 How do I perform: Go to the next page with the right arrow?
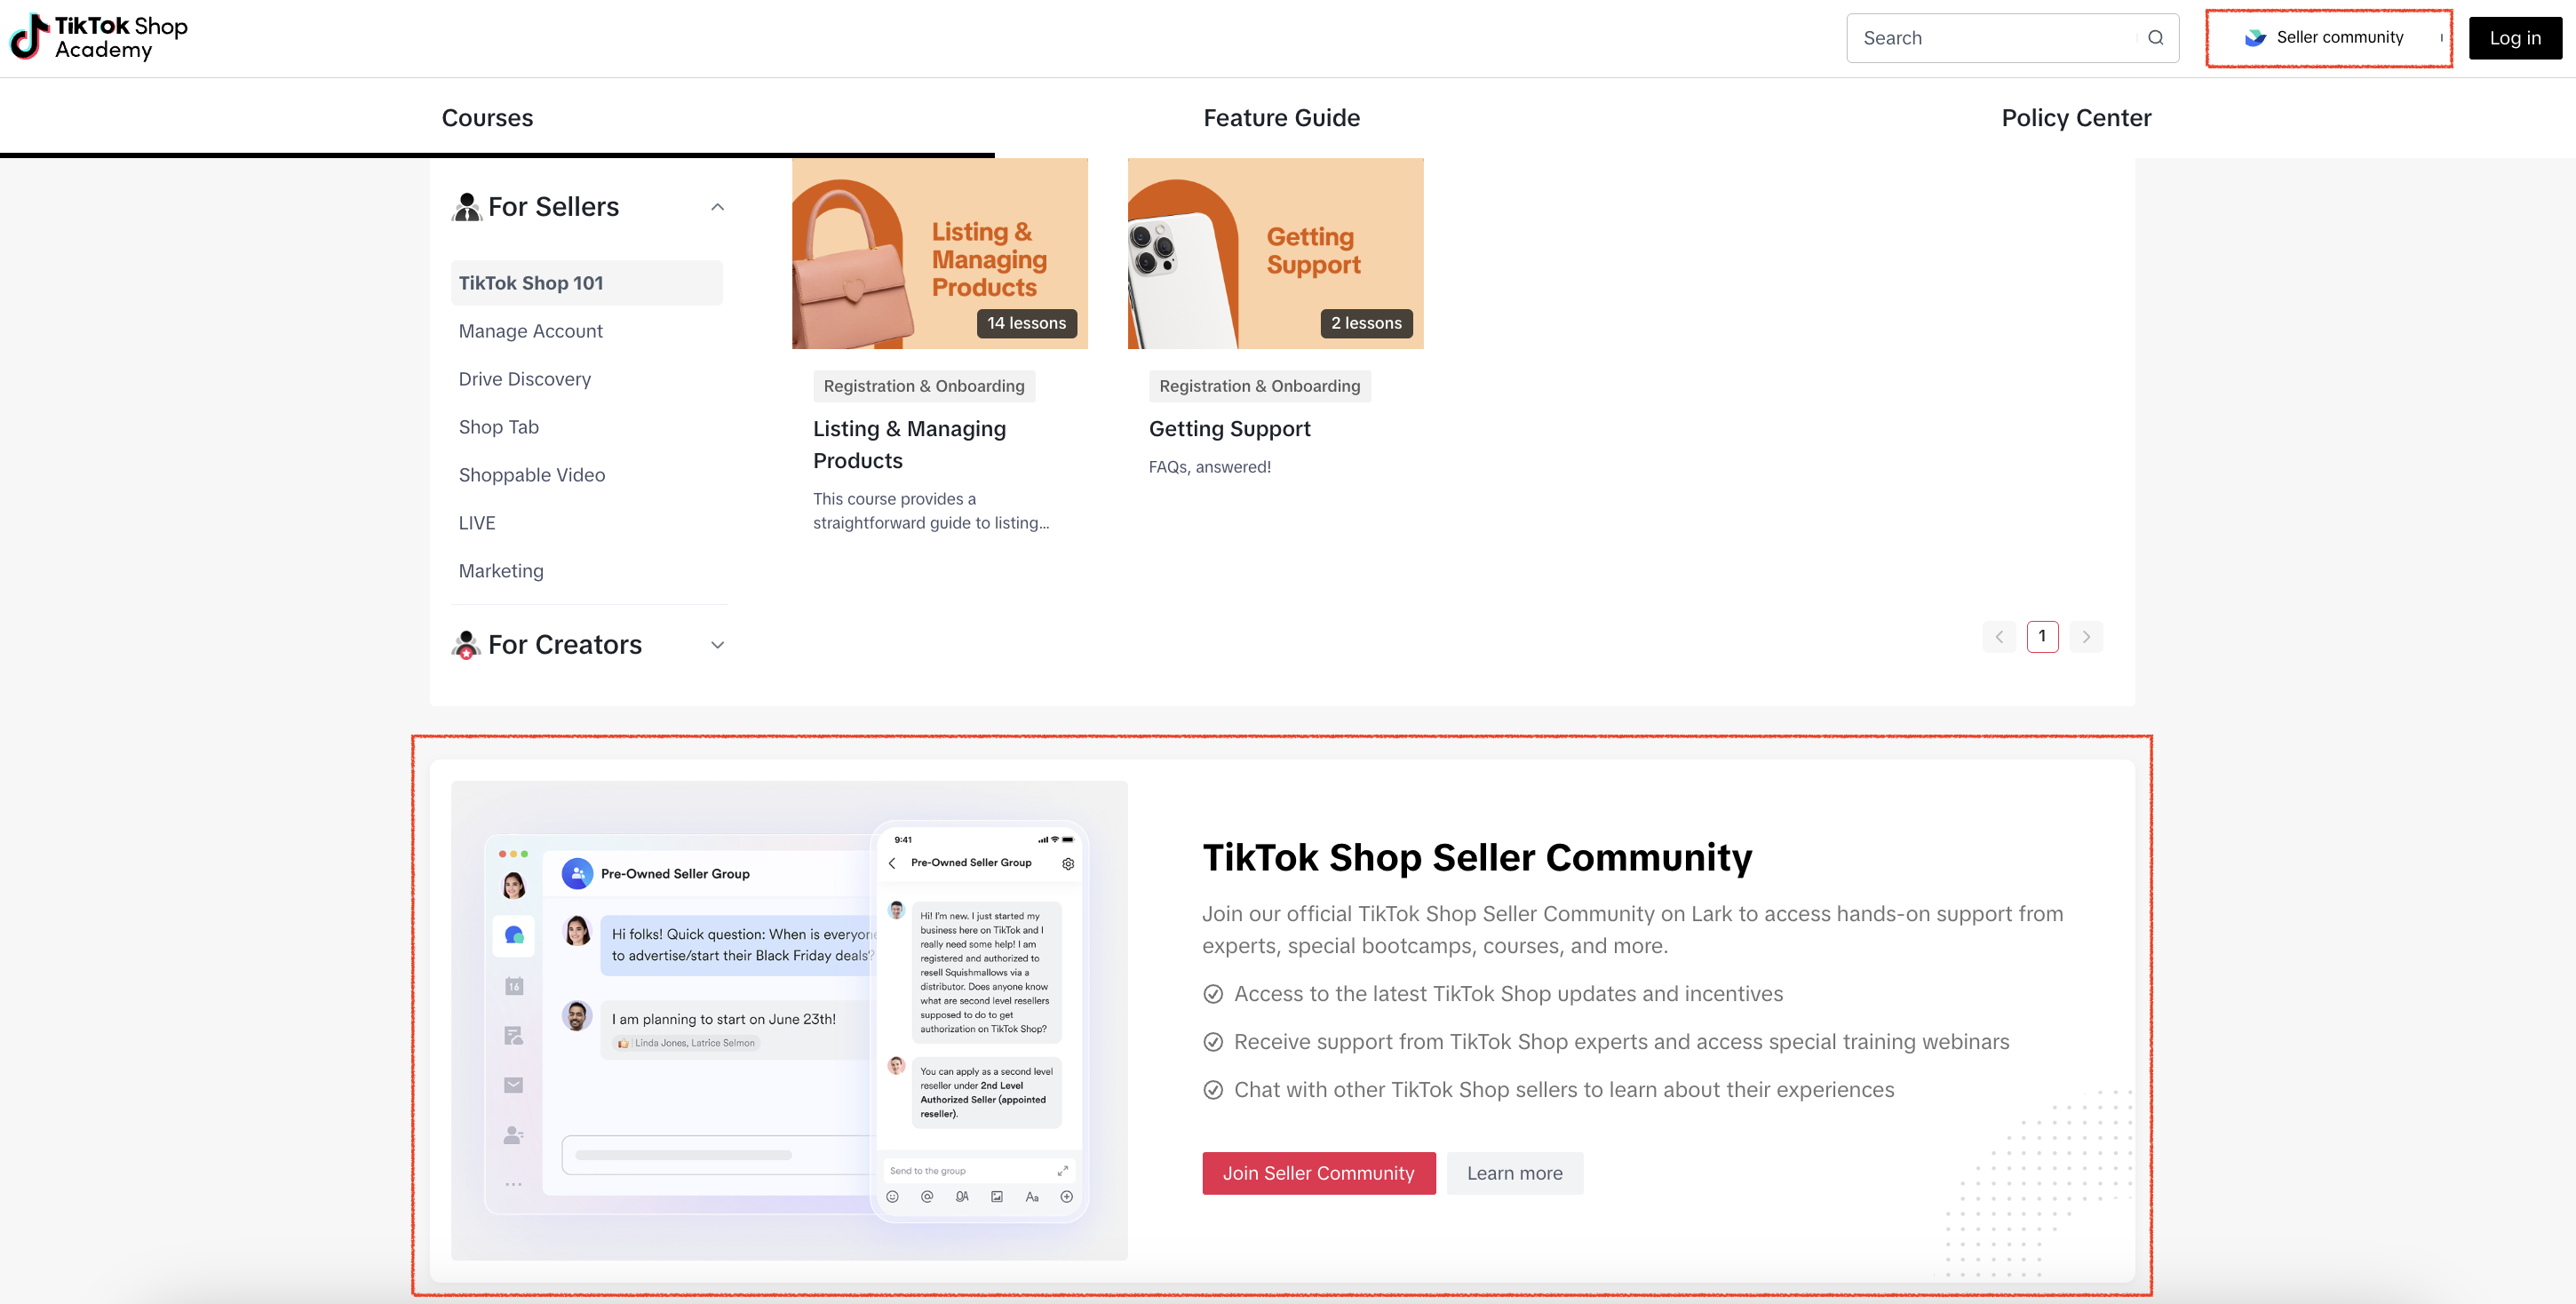(2086, 637)
